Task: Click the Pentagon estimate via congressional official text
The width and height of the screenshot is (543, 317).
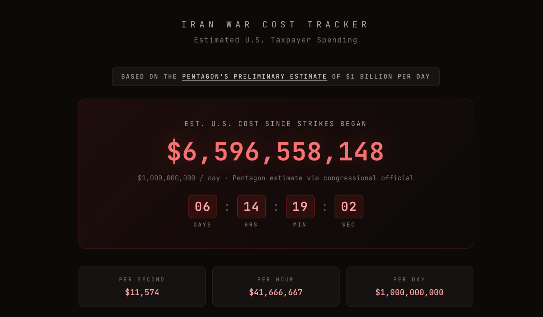Action: click(323, 178)
